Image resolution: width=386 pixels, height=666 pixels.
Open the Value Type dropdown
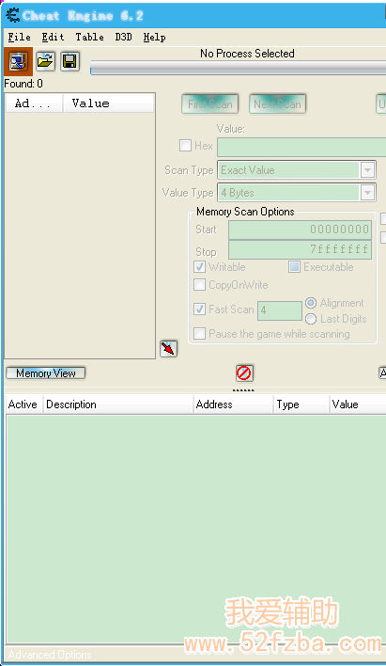pos(367,193)
